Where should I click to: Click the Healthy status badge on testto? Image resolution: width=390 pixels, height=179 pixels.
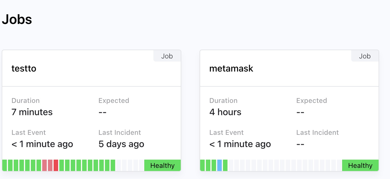[x=162, y=165]
